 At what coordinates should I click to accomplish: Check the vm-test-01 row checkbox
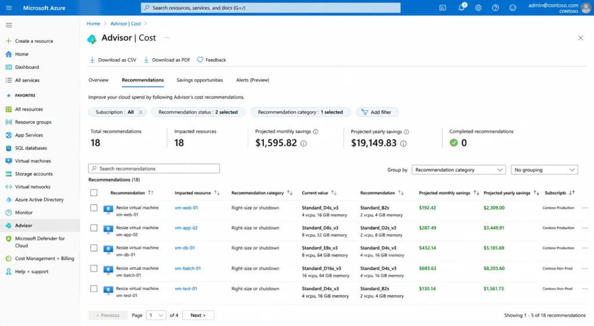click(94, 288)
